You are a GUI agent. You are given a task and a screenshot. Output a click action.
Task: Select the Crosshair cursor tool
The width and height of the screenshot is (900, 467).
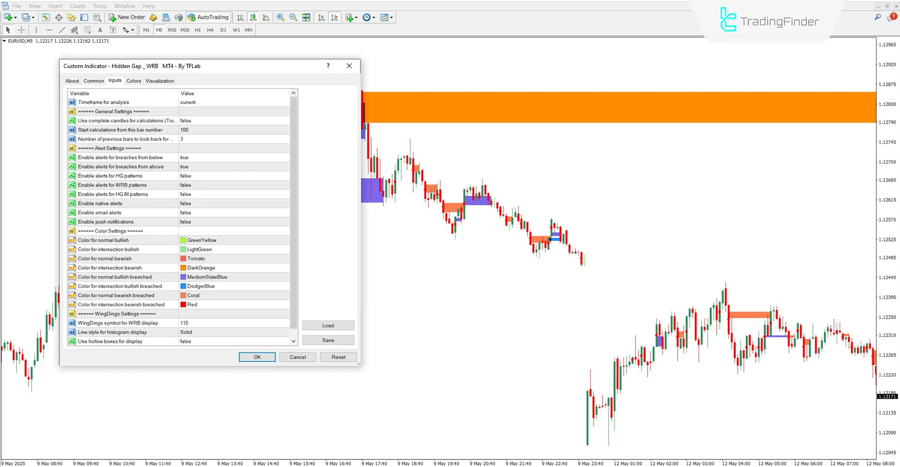click(21, 30)
